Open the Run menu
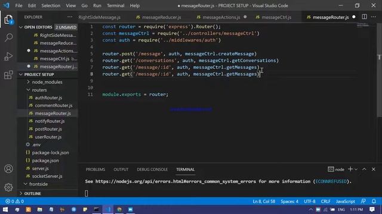Viewport: 382px width, 214px height. tap(97, 5)
